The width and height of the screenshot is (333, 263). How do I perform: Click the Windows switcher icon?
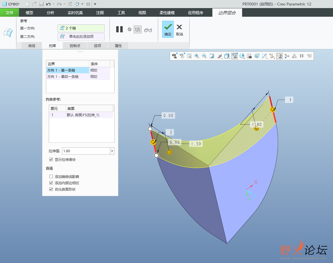(x=77, y=4)
